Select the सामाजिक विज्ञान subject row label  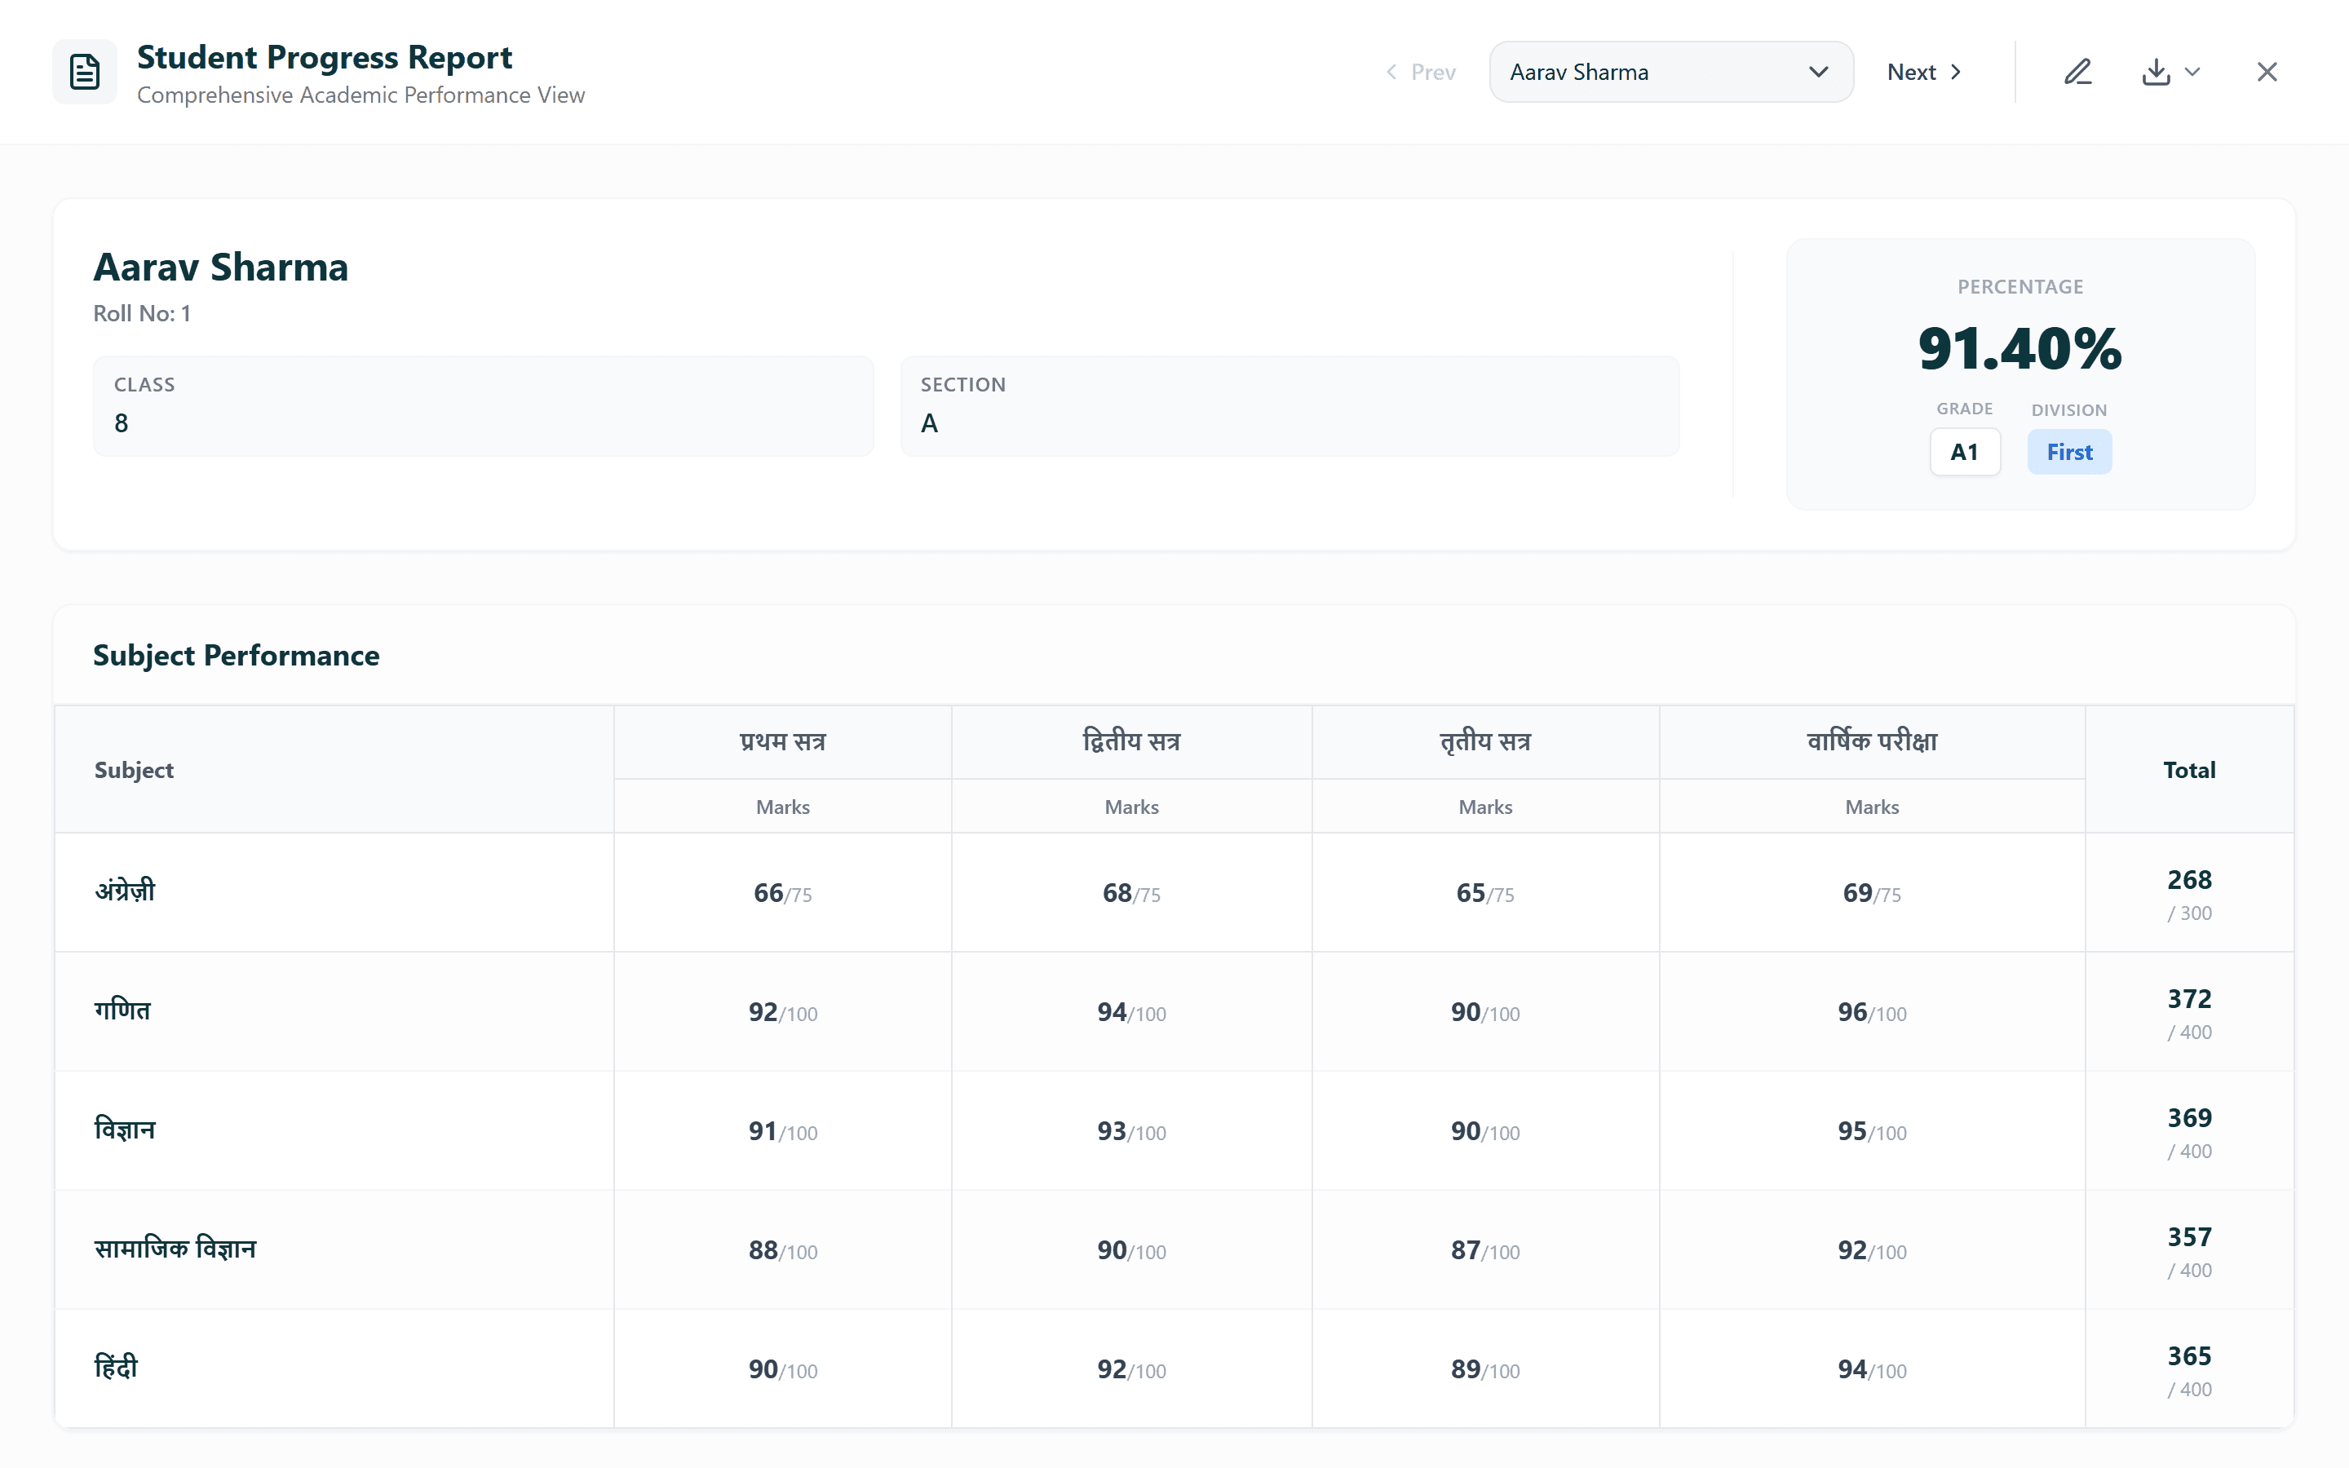pyautogui.click(x=175, y=1249)
